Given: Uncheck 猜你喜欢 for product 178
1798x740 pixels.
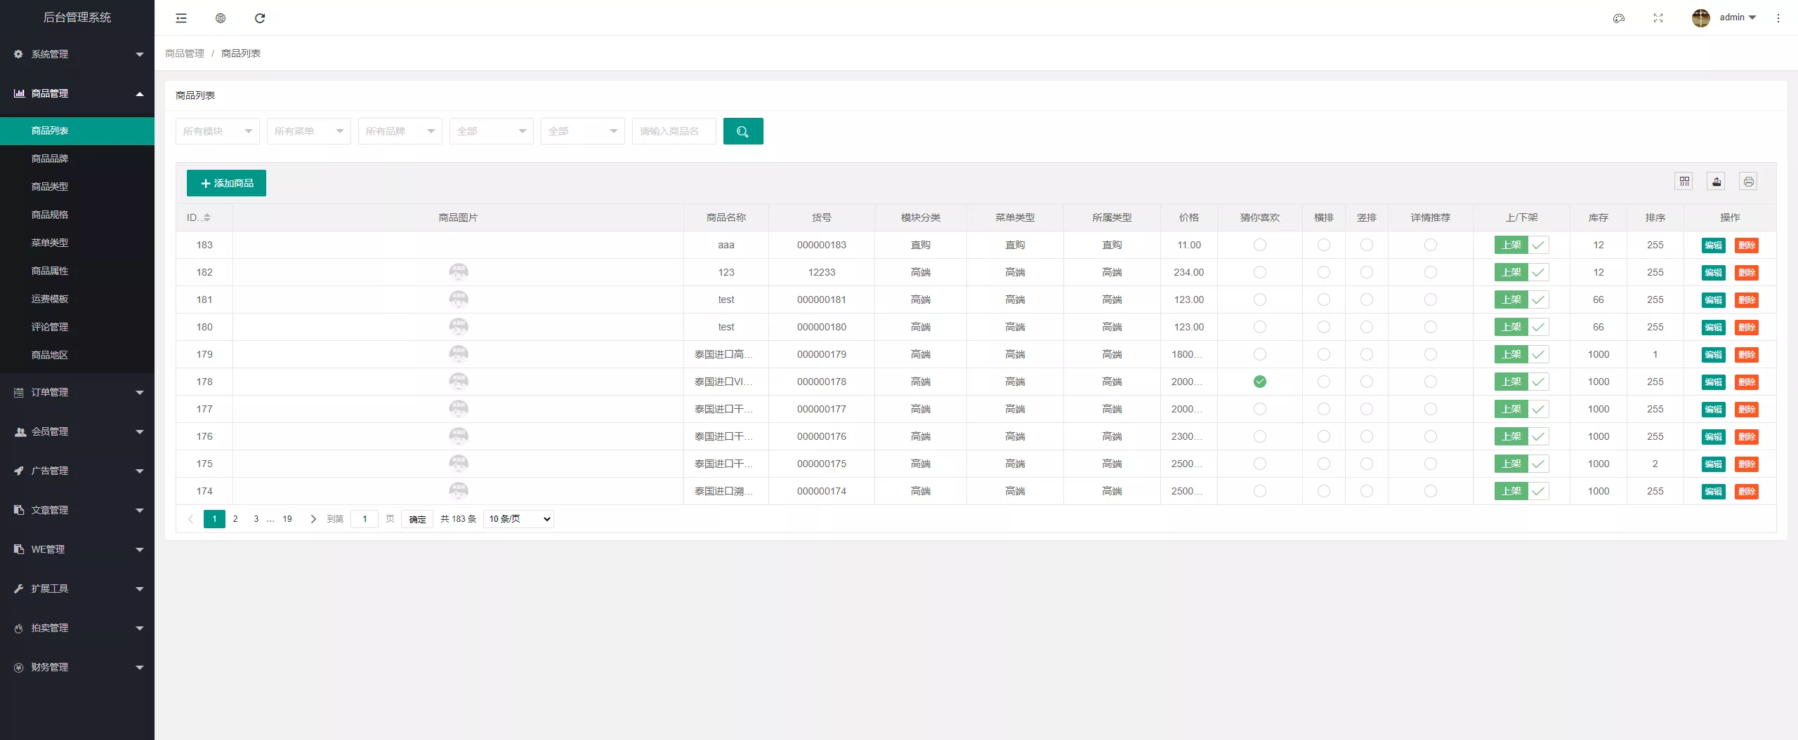Looking at the screenshot, I should click(1259, 382).
